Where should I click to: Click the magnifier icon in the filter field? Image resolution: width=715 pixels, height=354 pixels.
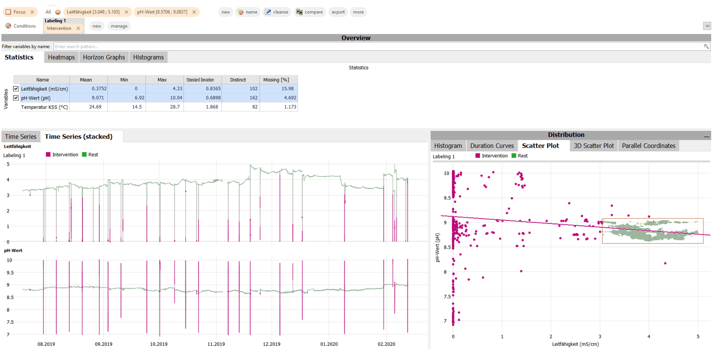click(x=706, y=46)
